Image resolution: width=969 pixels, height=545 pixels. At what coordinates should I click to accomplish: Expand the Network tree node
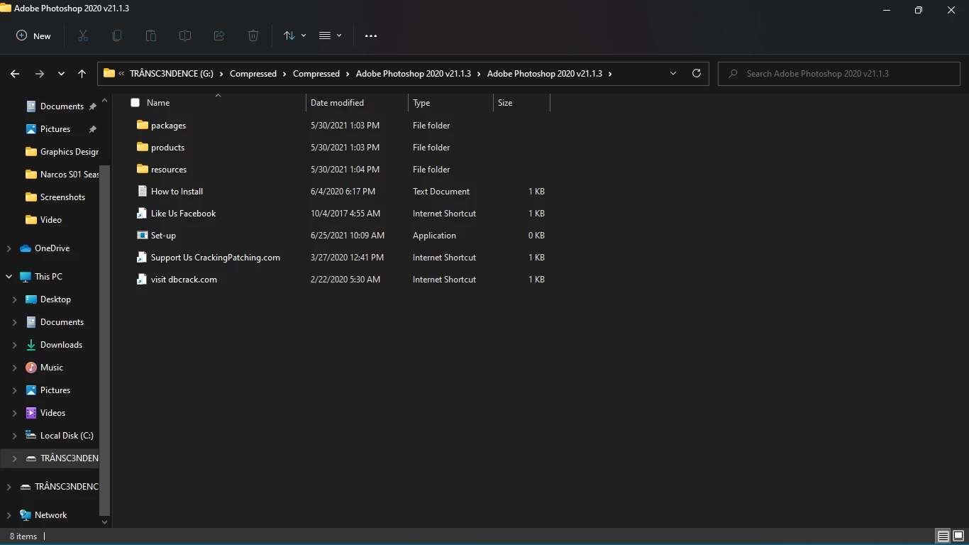9,515
